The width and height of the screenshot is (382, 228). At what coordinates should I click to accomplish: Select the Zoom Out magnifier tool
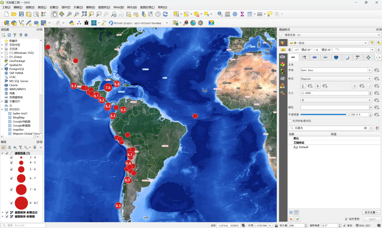click(76, 14)
